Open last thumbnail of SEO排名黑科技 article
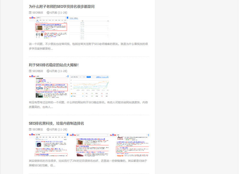 coord(129,145)
